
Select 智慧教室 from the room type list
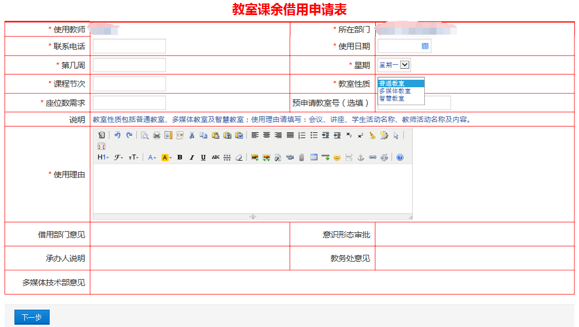pyautogui.click(x=392, y=99)
